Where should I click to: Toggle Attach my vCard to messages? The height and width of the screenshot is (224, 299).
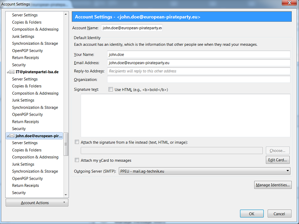click(x=77, y=160)
